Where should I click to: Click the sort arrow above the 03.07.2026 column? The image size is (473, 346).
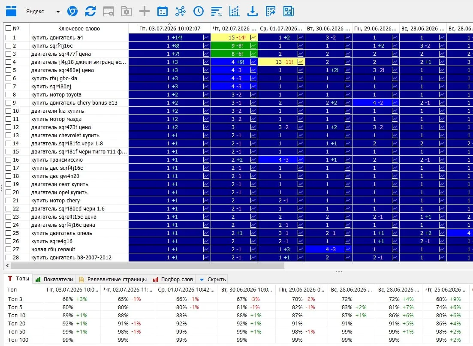(169, 24)
